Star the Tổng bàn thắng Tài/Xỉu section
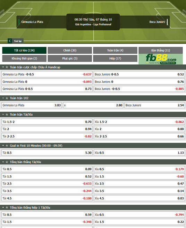The width and height of the screenshot is (186, 228). [x=7, y=162]
